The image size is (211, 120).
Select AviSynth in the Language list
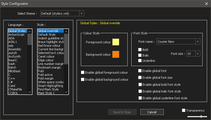(x=18, y=56)
